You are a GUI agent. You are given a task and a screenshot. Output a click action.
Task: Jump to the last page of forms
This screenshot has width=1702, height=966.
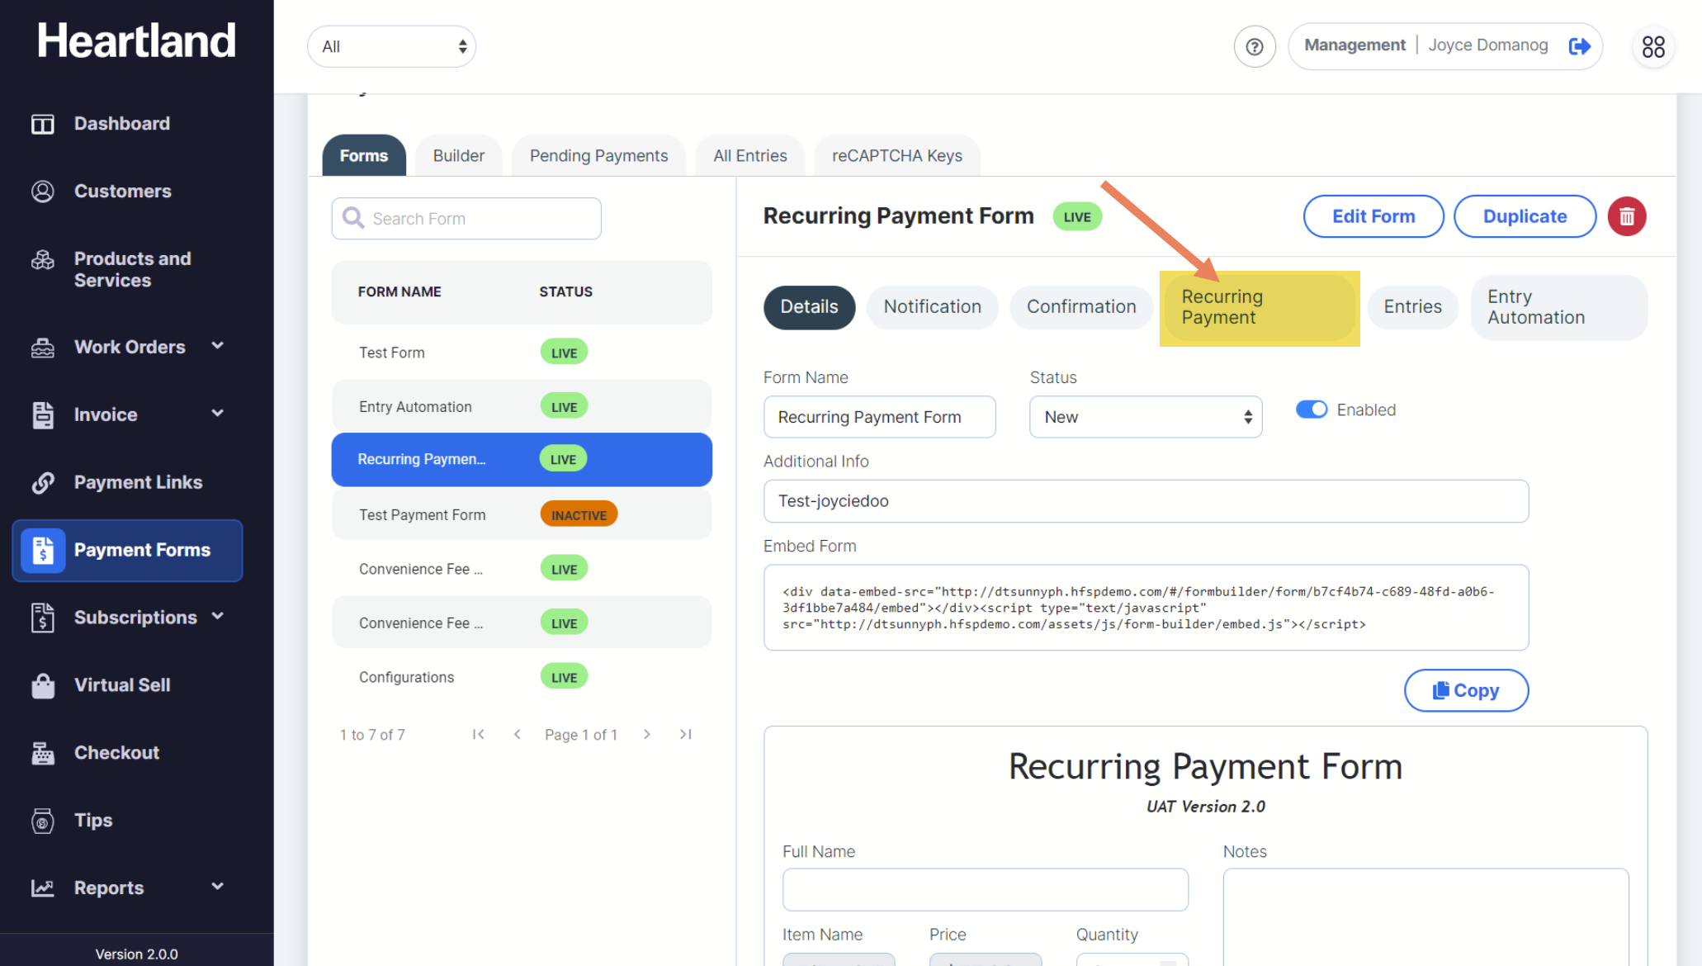tap(685, 734)
